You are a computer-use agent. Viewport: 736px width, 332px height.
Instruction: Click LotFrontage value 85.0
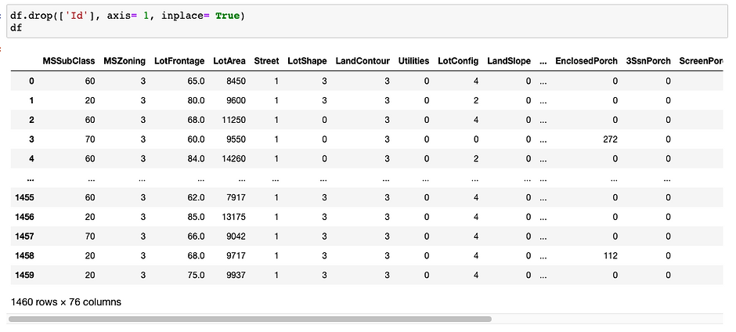197,217
